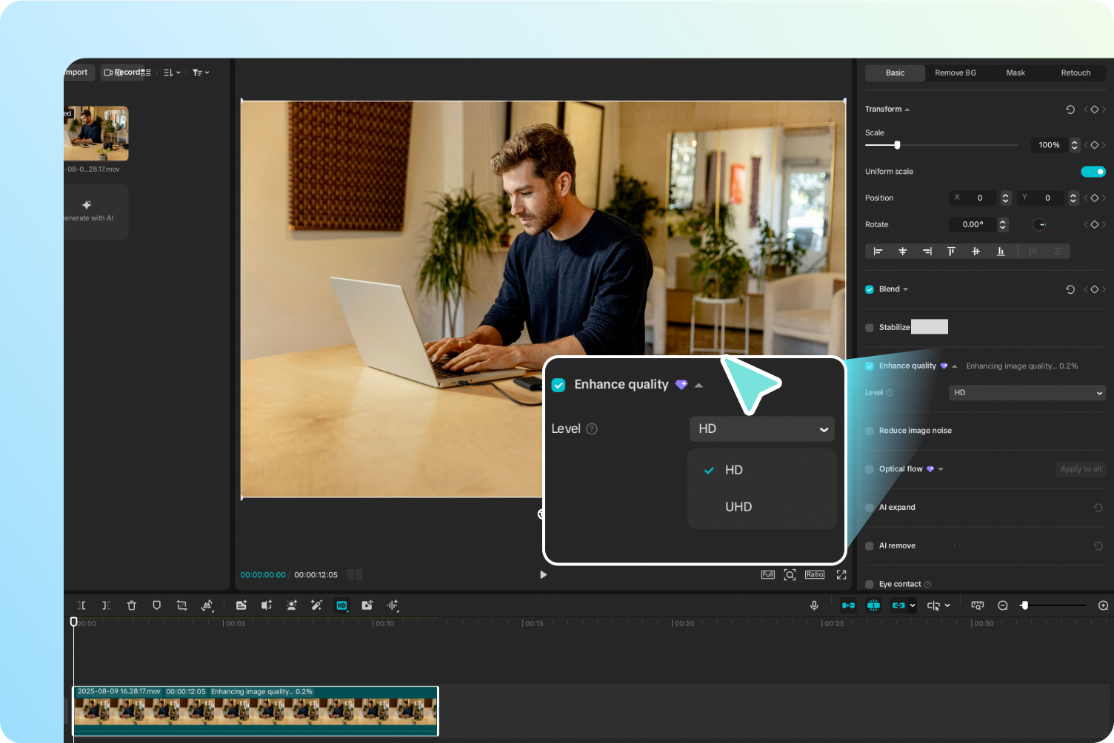Uncheck Enhance quality in the right panel
1114x743 pixels.
point(870,366)
